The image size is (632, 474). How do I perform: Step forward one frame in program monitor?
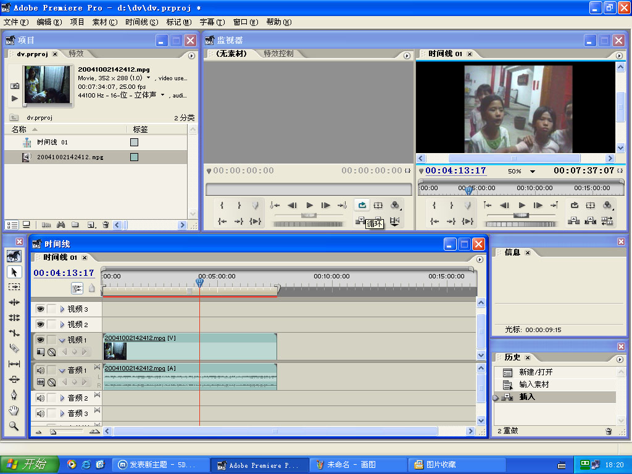(x=538, y=205)
